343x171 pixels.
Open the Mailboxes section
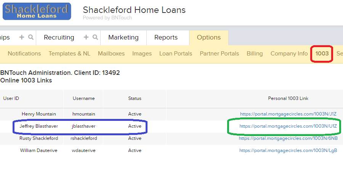point(111,54)
